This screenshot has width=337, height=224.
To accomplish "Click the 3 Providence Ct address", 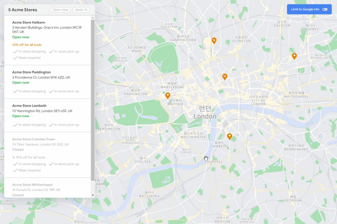I will coord(41,77).
